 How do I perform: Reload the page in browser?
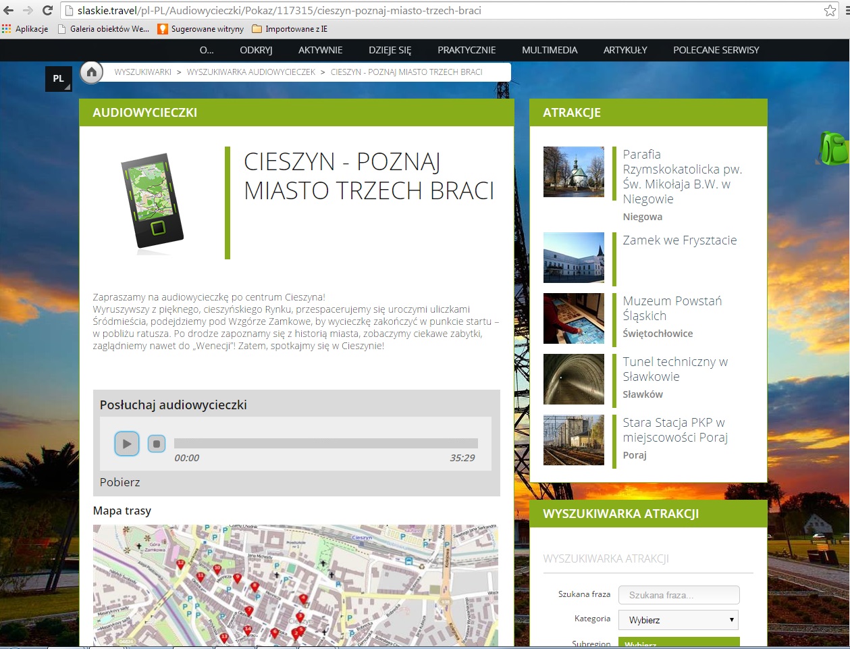click(x=47, y=11)
